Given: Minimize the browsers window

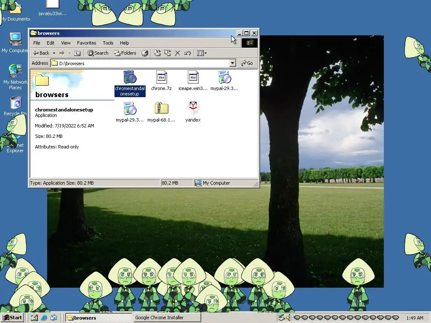Looking at the screenshot, I should [239, 33].
